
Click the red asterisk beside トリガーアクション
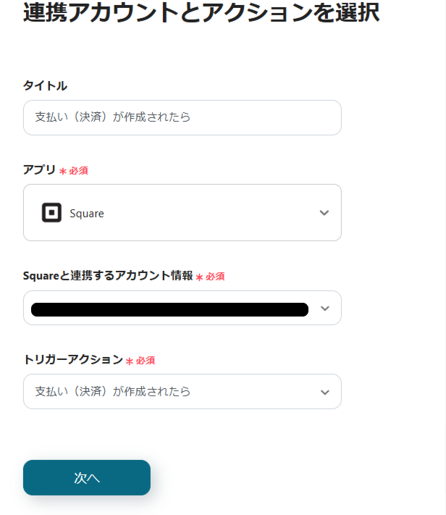coord(130,361)
